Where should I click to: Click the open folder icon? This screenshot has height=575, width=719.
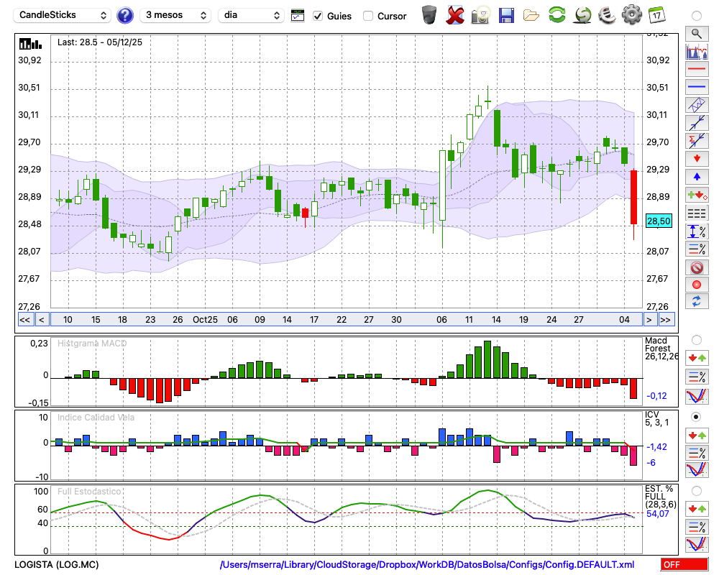[531, 16]
